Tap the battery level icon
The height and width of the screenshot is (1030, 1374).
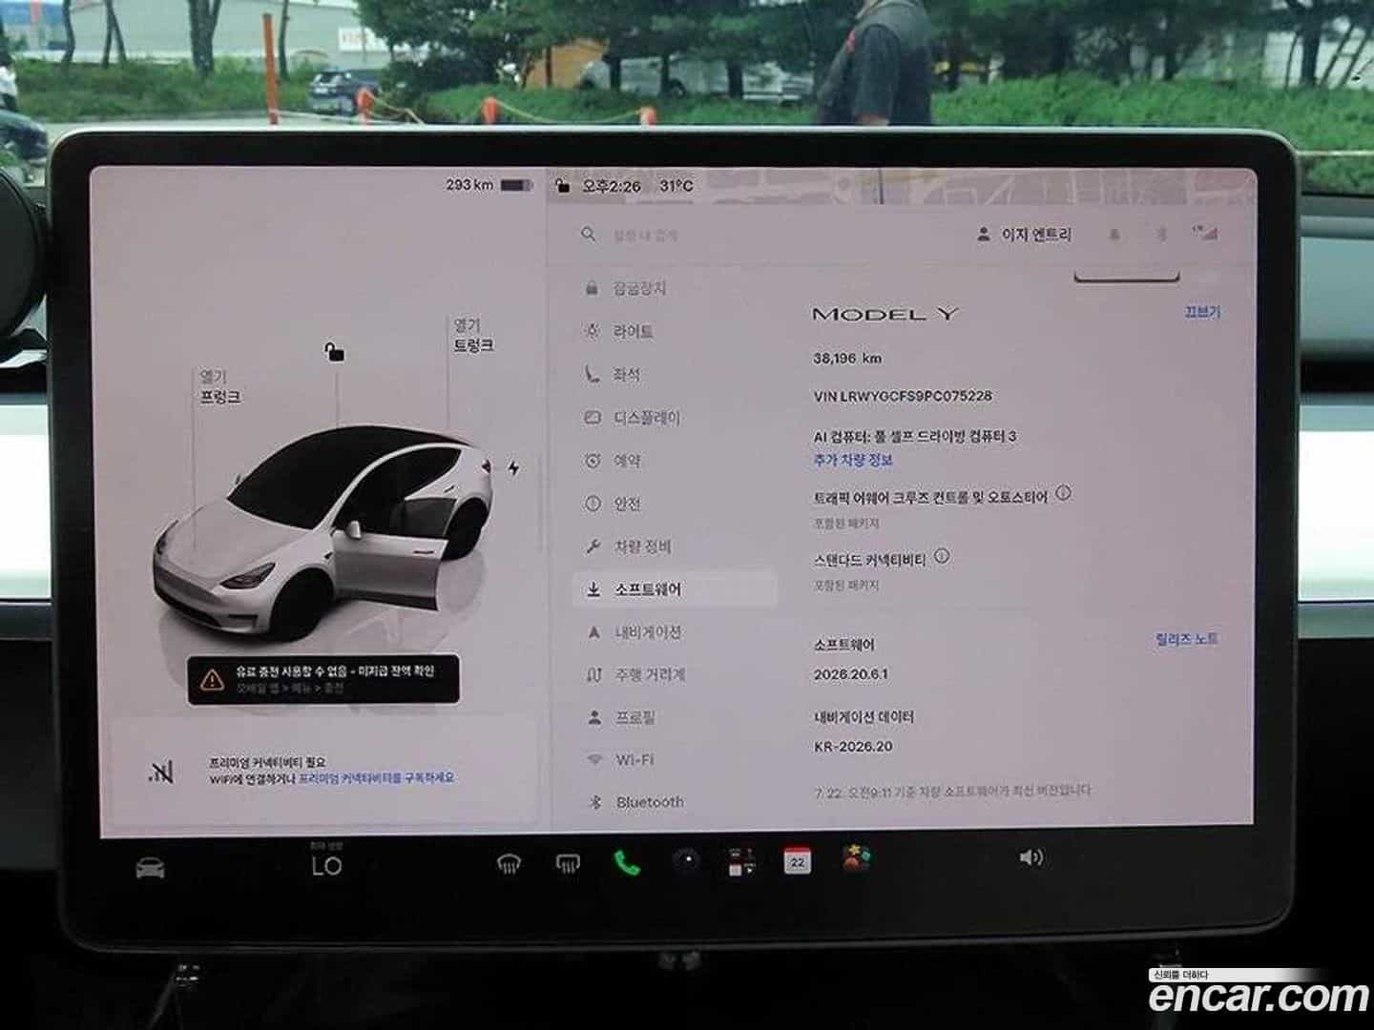(x=516, y=185)
